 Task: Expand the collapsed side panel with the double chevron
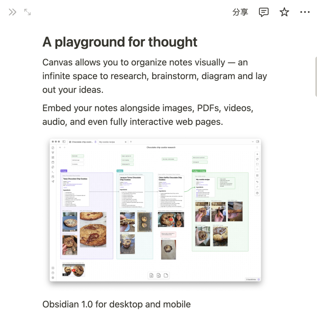[x=12, y=12]
